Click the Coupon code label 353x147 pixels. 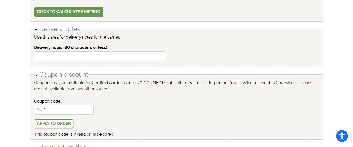tap(48, 101)
